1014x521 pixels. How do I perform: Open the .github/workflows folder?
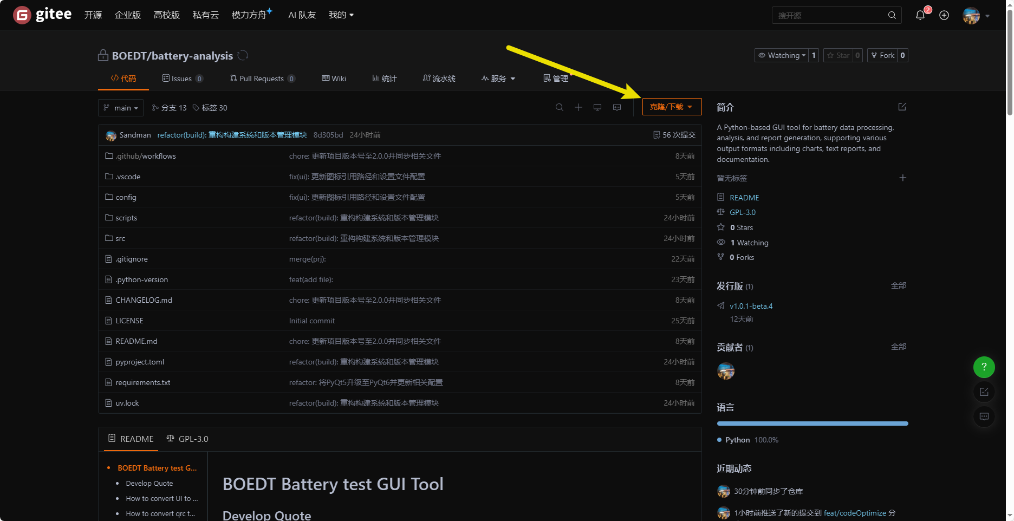(146, 156)
